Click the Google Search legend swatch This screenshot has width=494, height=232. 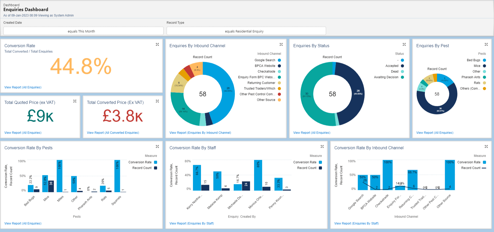tap(279, 60)
